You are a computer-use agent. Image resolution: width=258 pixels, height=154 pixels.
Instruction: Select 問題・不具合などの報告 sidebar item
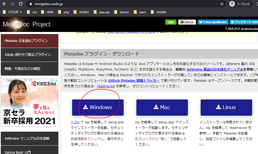click(30, 69)
